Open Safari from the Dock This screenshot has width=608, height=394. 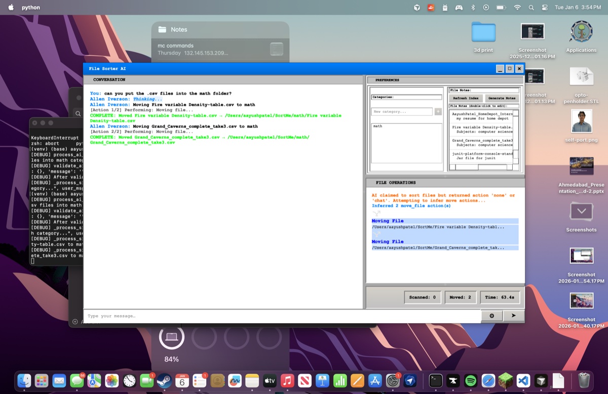point(488,381)
